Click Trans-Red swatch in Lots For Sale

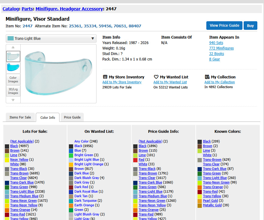coord(7,215)
